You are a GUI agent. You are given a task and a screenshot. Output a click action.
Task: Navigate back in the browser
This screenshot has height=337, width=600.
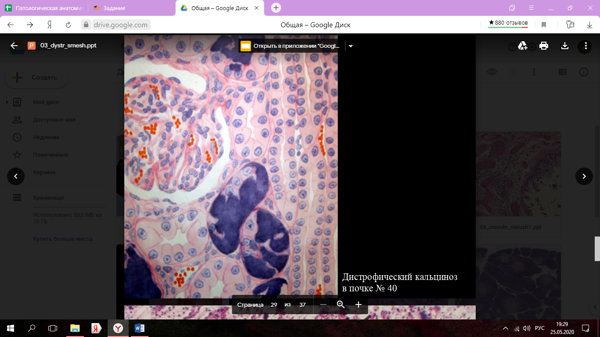(11, 25)
